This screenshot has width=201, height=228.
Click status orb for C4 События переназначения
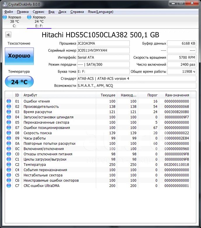(9, 170)
